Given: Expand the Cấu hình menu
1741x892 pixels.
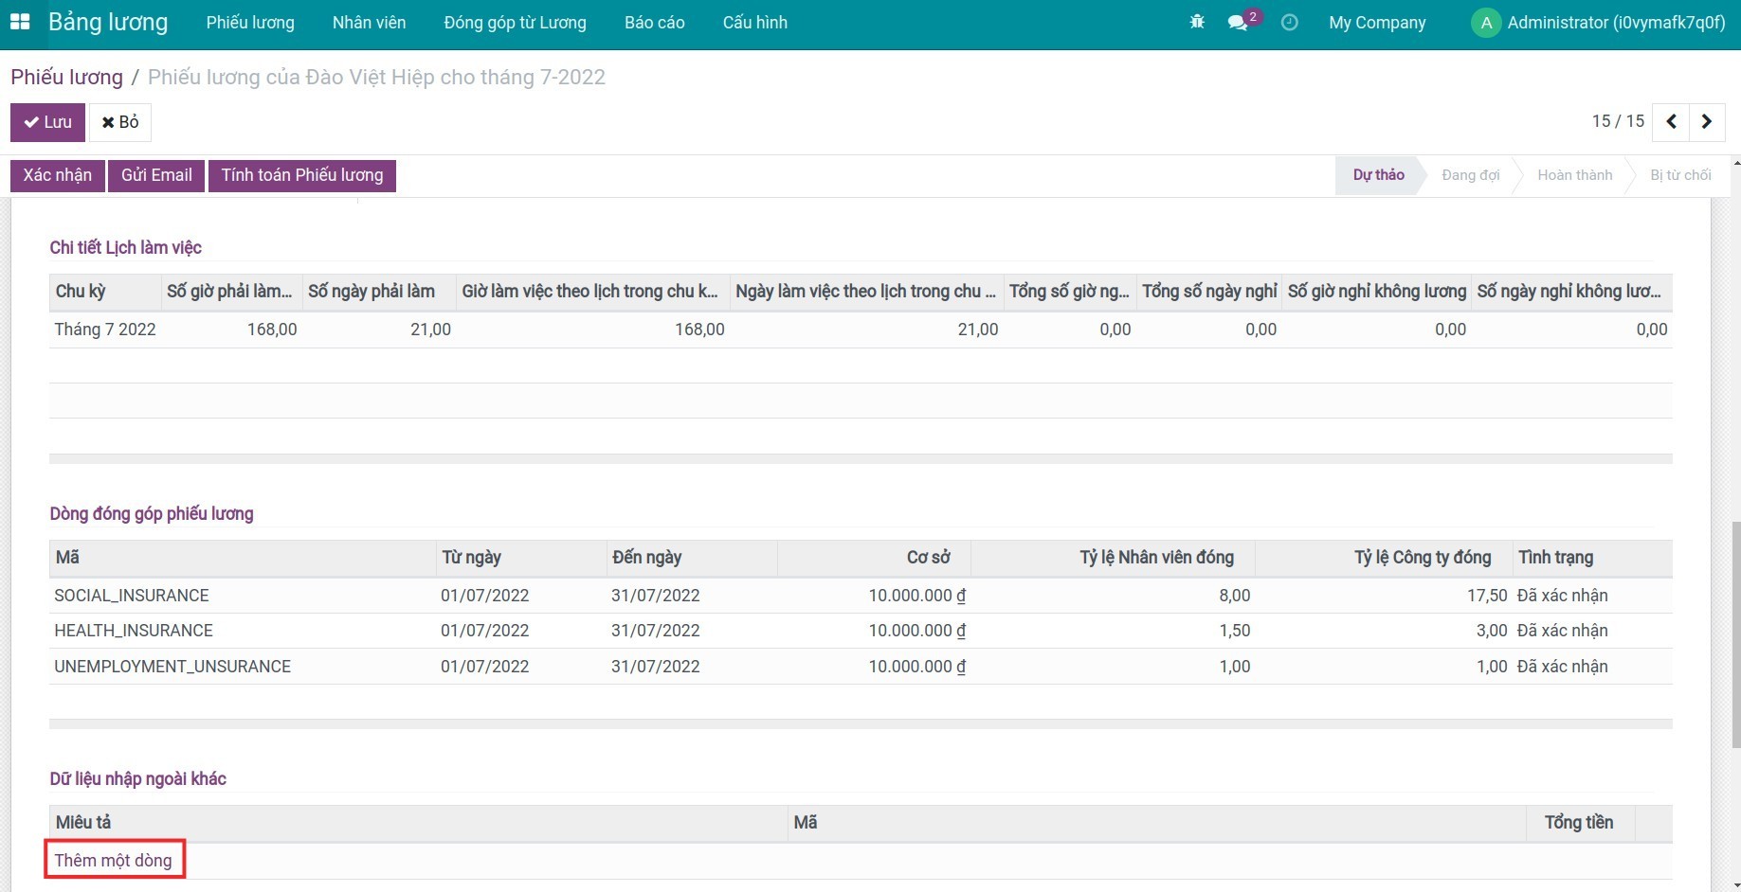Looking at the screenshot, I should click(x=754, y=23).
